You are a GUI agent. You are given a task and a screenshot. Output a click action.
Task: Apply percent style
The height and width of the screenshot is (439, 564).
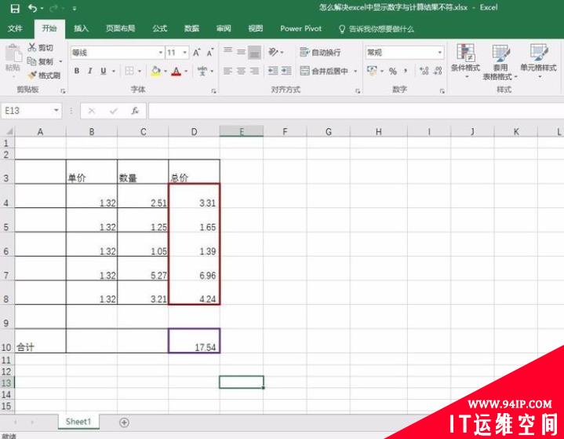tap(393, 71)
